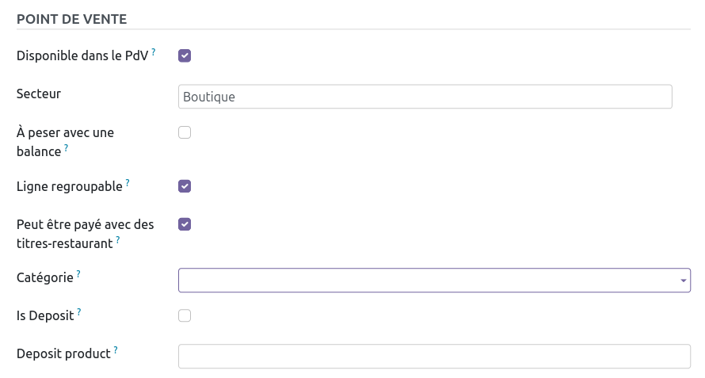Click help icon next to Is Deposit
The image size is (705, 378).
(x=79, y=312)
